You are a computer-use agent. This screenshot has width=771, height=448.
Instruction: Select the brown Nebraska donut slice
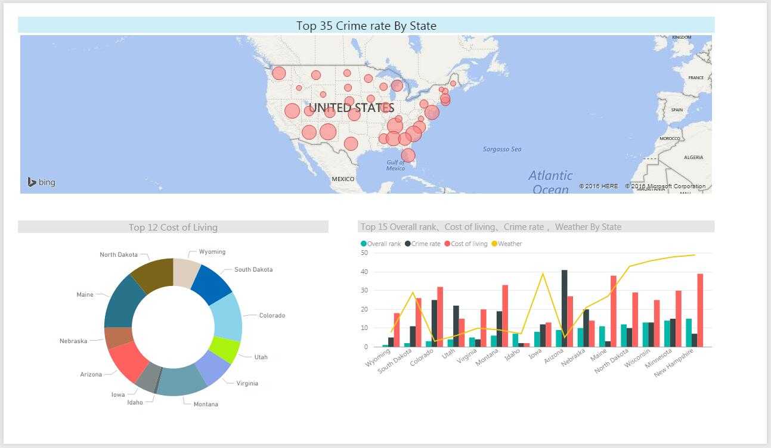tap(119, 338)
